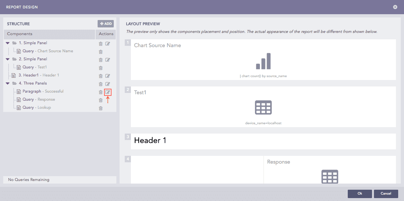Open the edit icon for Simple Panel 1
The height and width of the screenshot is (201, 404).
click(x=108, y=44)
